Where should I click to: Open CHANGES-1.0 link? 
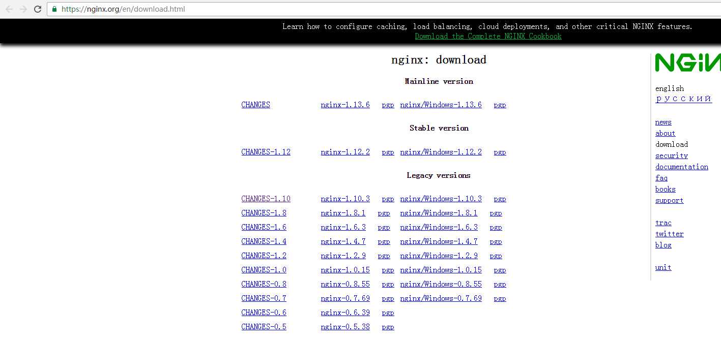264,270
